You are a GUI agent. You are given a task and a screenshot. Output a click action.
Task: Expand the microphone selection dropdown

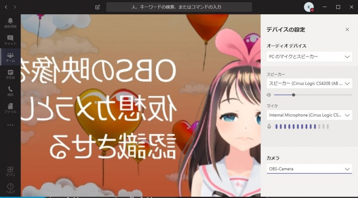click(x=309, y=115)
